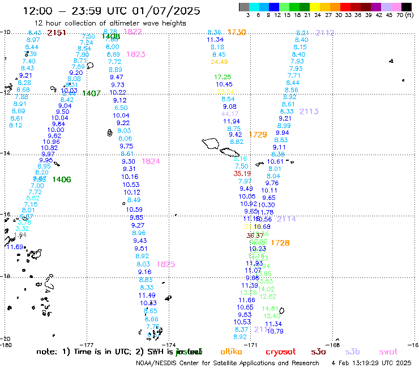Click the black swatch at legend end
The height and width of the screenshot is (368, 419).
406,7
